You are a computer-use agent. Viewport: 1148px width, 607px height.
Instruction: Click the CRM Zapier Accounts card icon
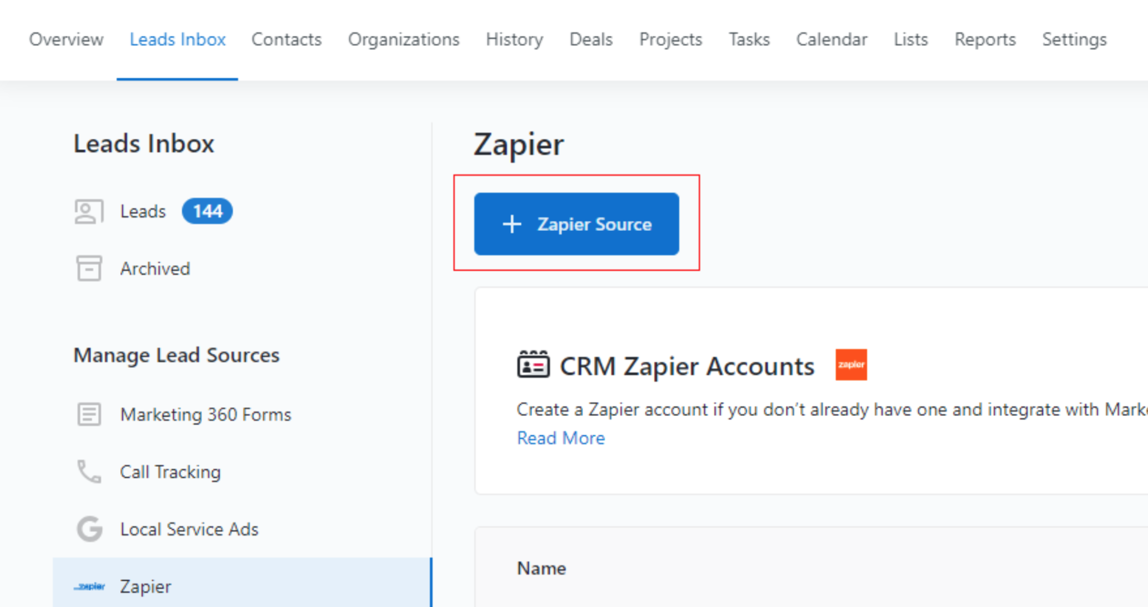533,366
